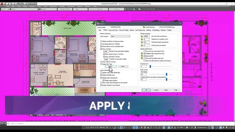Enable Display File Tabs checkbox

101,64
